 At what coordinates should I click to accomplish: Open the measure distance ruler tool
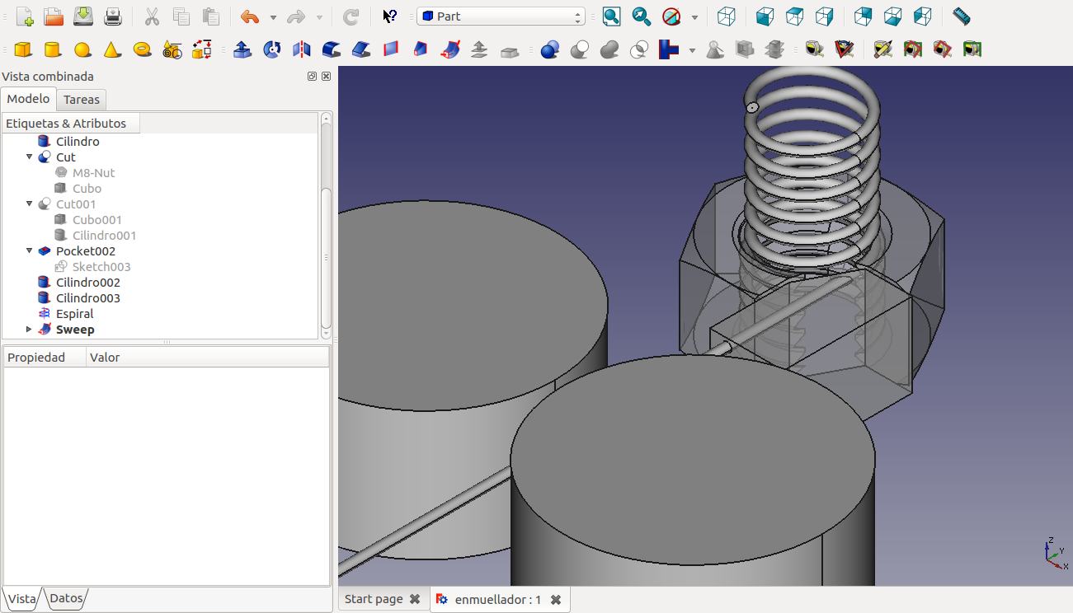pos(961,16)
